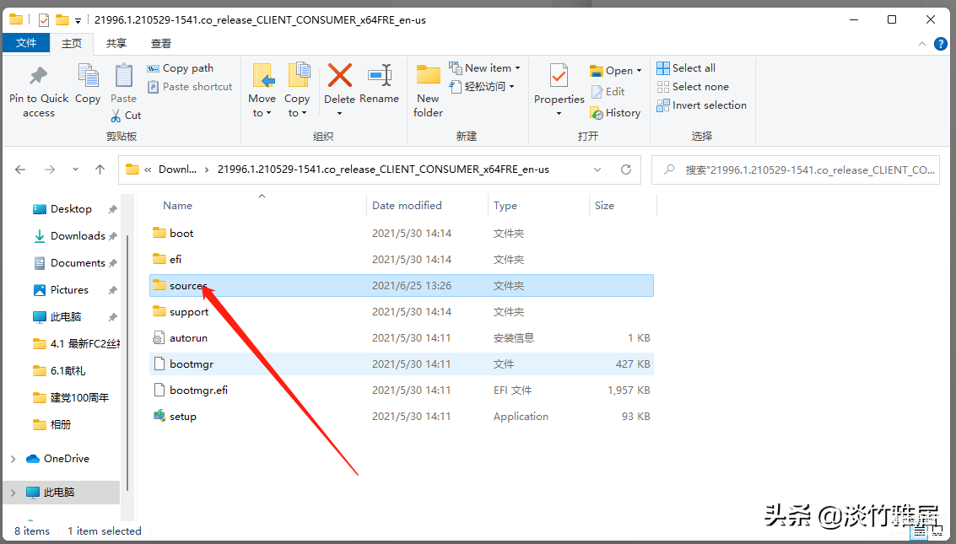
Task: Select the bootmgr file
Action: pos(401,364)
